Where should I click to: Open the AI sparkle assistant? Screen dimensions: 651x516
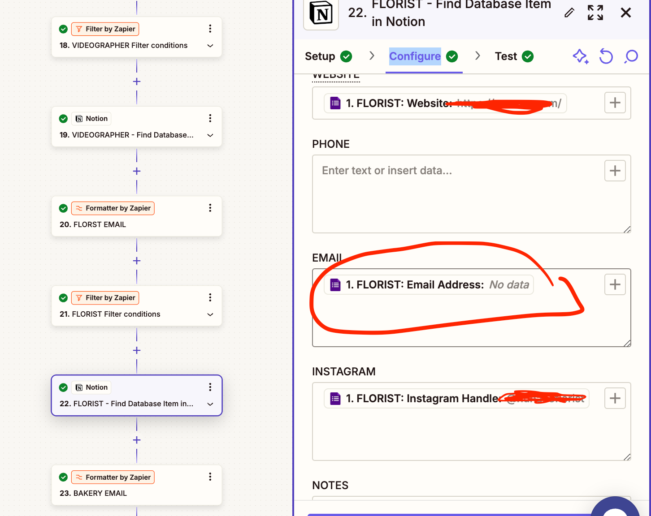pyautogui.click(x=581, y=56)
